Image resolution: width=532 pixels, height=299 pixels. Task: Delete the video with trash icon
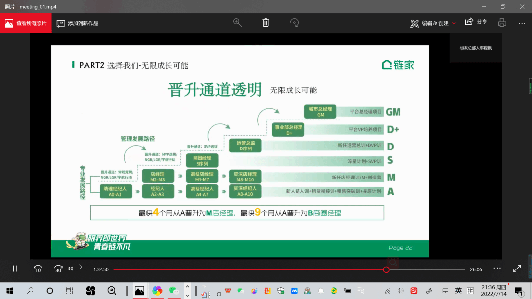(x=266, y=23)
